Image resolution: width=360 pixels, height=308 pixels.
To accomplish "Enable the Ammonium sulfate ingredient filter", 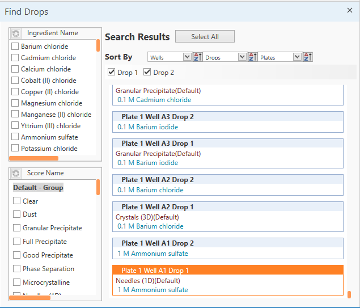I will pos(15,137).
